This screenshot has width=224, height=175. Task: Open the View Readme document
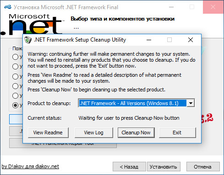point(48,133)
